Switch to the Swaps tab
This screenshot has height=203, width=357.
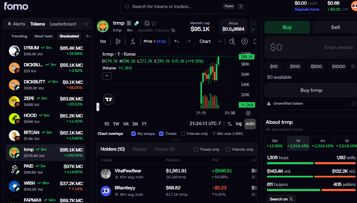pyautogui.click(x=139, y=149)
